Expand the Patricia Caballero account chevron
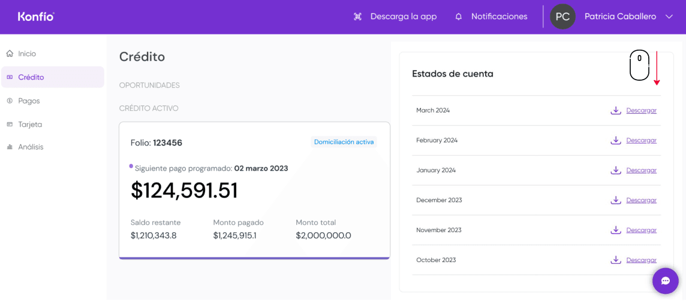Viewport: 686px width, 301px height. [x=669, y=17]
